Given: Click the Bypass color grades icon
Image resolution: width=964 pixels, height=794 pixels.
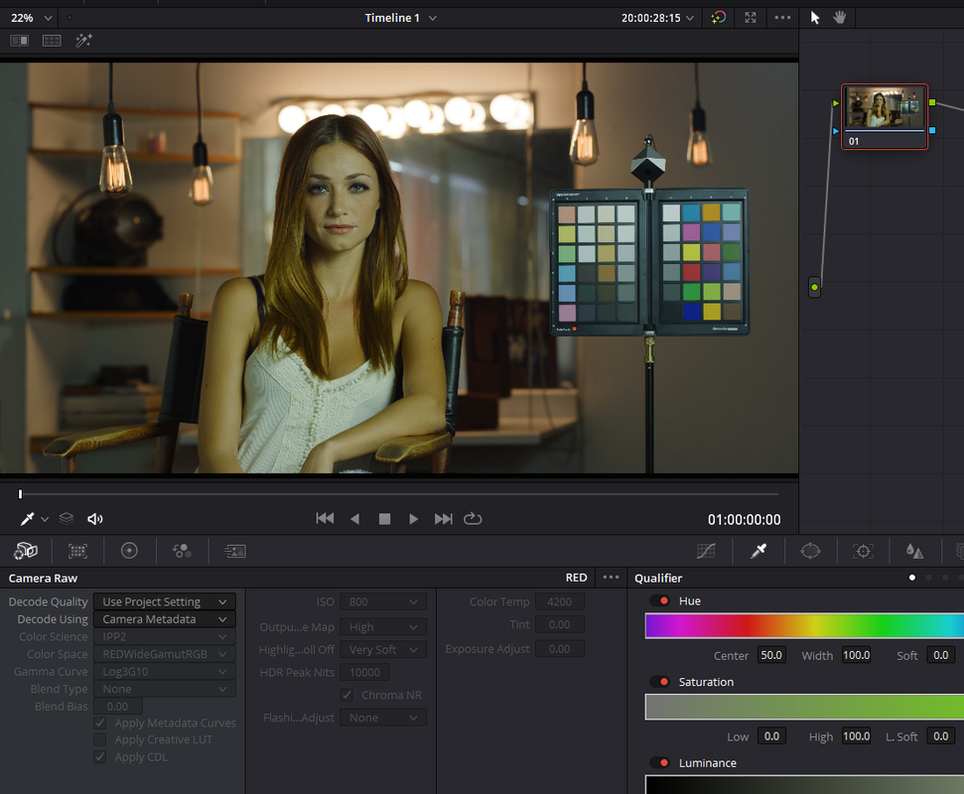Looking at the screenshot, I should point(718,18).
